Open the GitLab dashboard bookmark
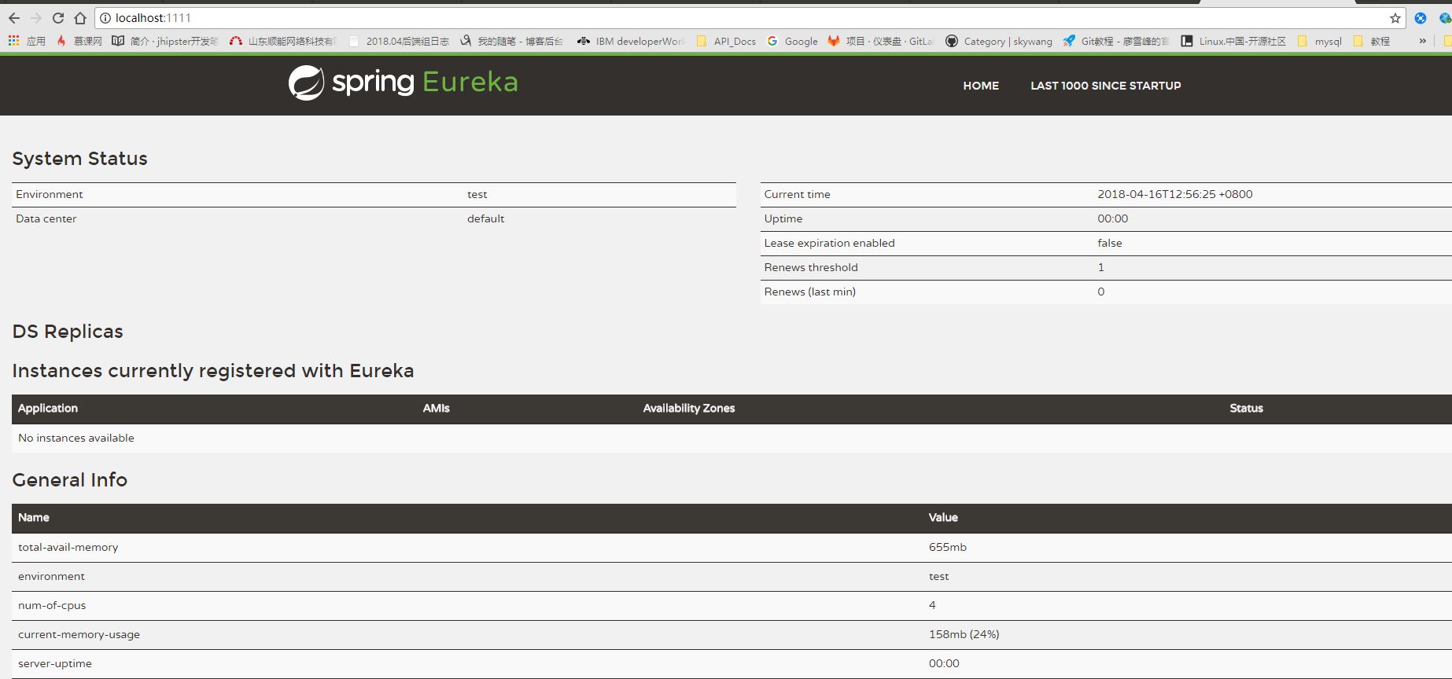 click(x=880, y=41)
